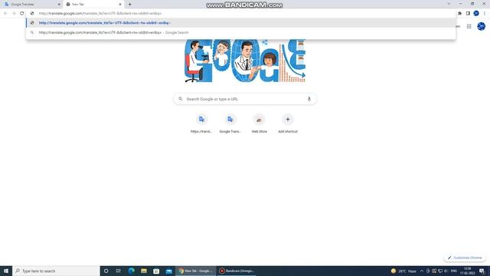Image resolution: width=490 pixels, height=276 pixels.
Task: Switch to the Chrome New Tab taskbar button
Action: pyautogui.click(x=196, y=271)
